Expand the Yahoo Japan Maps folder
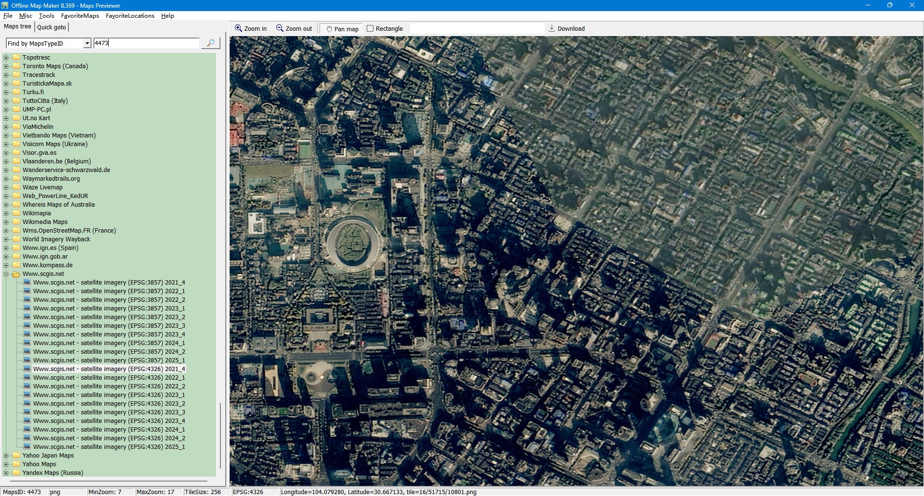The height and width of the screenshot is (496, 924). pos(6,456)
